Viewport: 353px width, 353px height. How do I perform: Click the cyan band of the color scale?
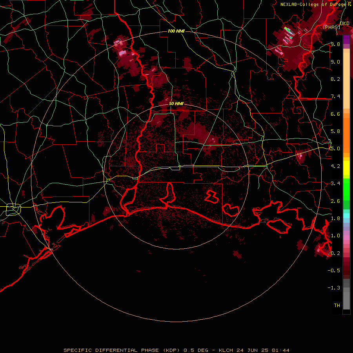[x=346, y=216]
